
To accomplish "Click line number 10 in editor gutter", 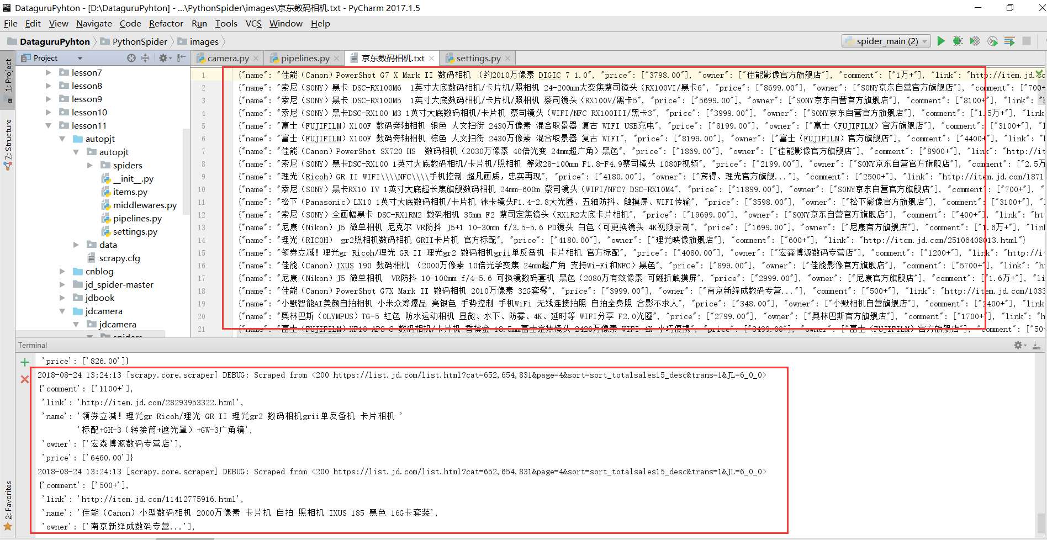I will 201,189.
